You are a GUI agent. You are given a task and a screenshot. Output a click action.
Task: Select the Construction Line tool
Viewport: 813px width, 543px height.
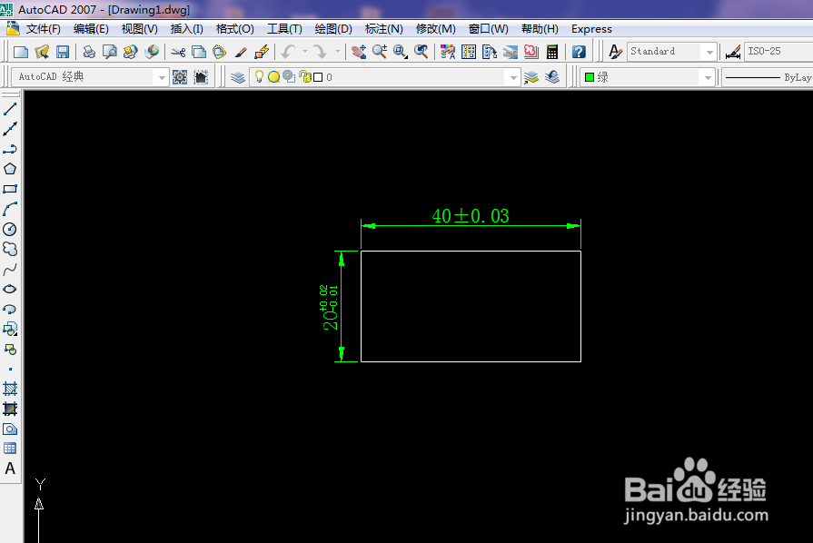coord(10,129)
